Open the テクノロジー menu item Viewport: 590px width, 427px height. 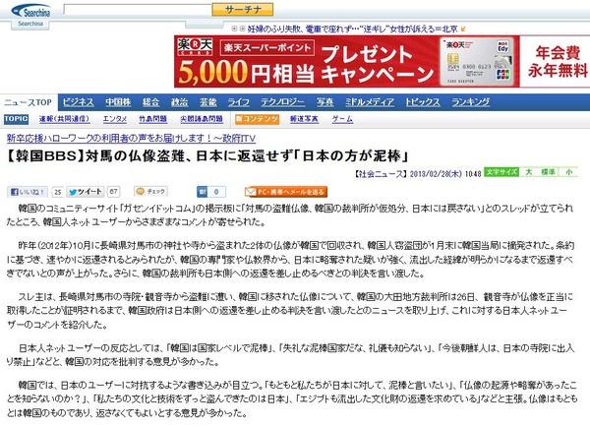pos(282,102)
